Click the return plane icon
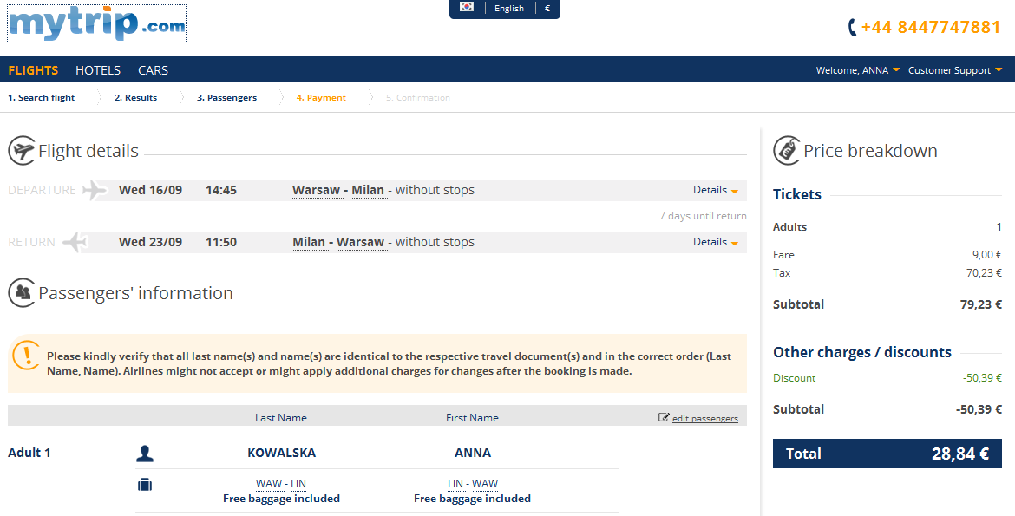Image resolution: width=1015 pixels, height=516 pixels. point(75,242)
